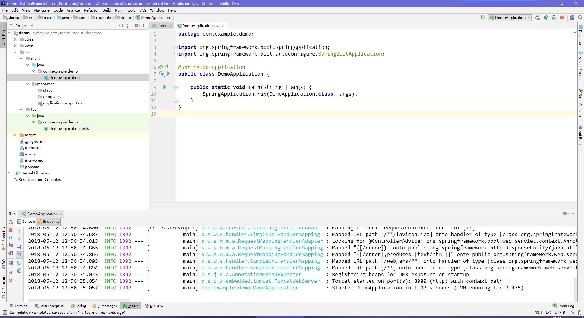Close Run panel with red X icon
The width and height of the screenshot is (584, 318).
click(x=11, y=281)
